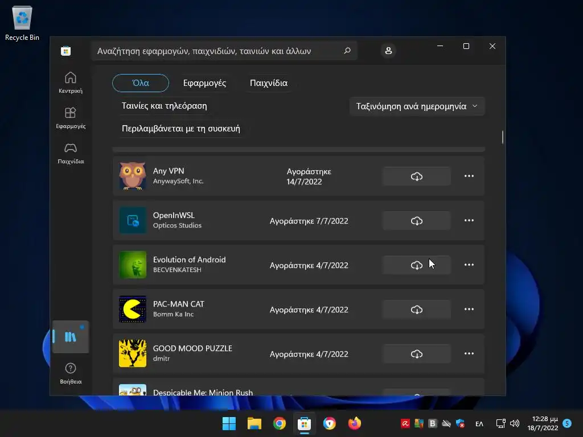The height and width of the screenshot is (437, 583).
Task: Download OpenInWSL via cloud button
Action: (416, 221)
